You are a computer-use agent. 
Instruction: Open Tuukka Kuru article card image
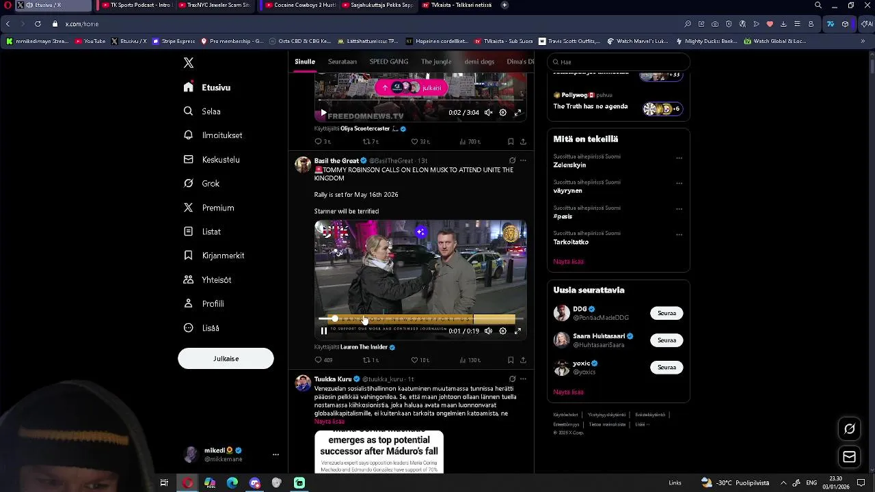click(379, 452)
